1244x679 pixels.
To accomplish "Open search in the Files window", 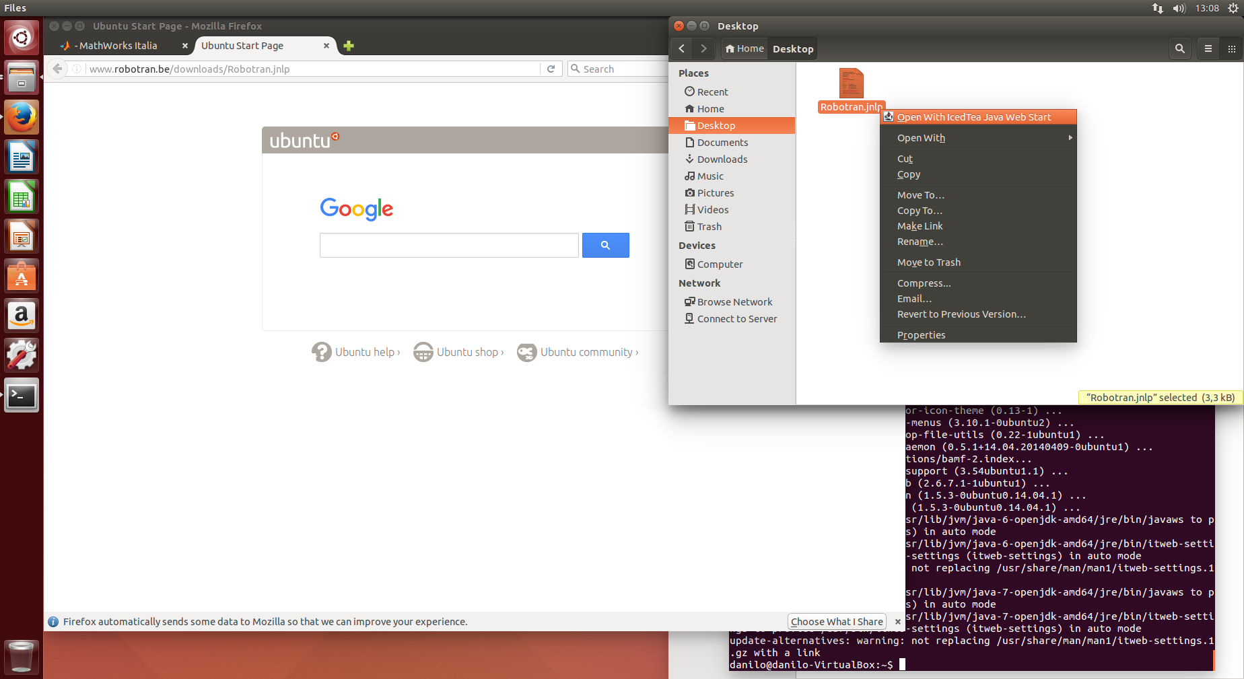I will (x=1179, y=48).
